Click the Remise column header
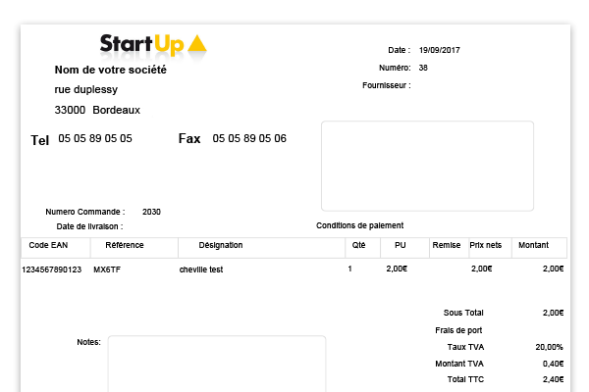 click(446, 245)
